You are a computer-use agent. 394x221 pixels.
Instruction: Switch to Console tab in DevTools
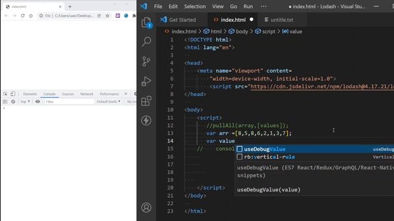click(x=49, y=94)
